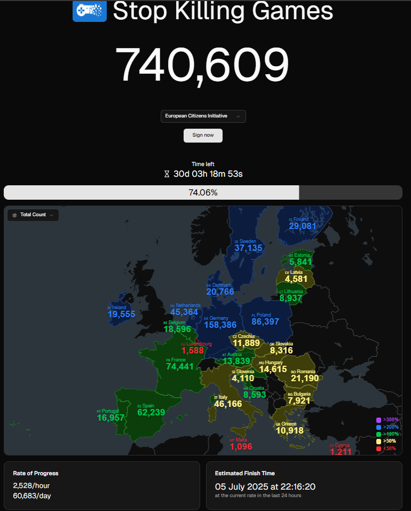Click Portugal's 16,957 count on map
The image size is (411, 511).
click(x=110, y=418)
